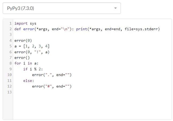Click line number 10 in the gutter
The image size is (173, 121).
[x=9, y=75]
